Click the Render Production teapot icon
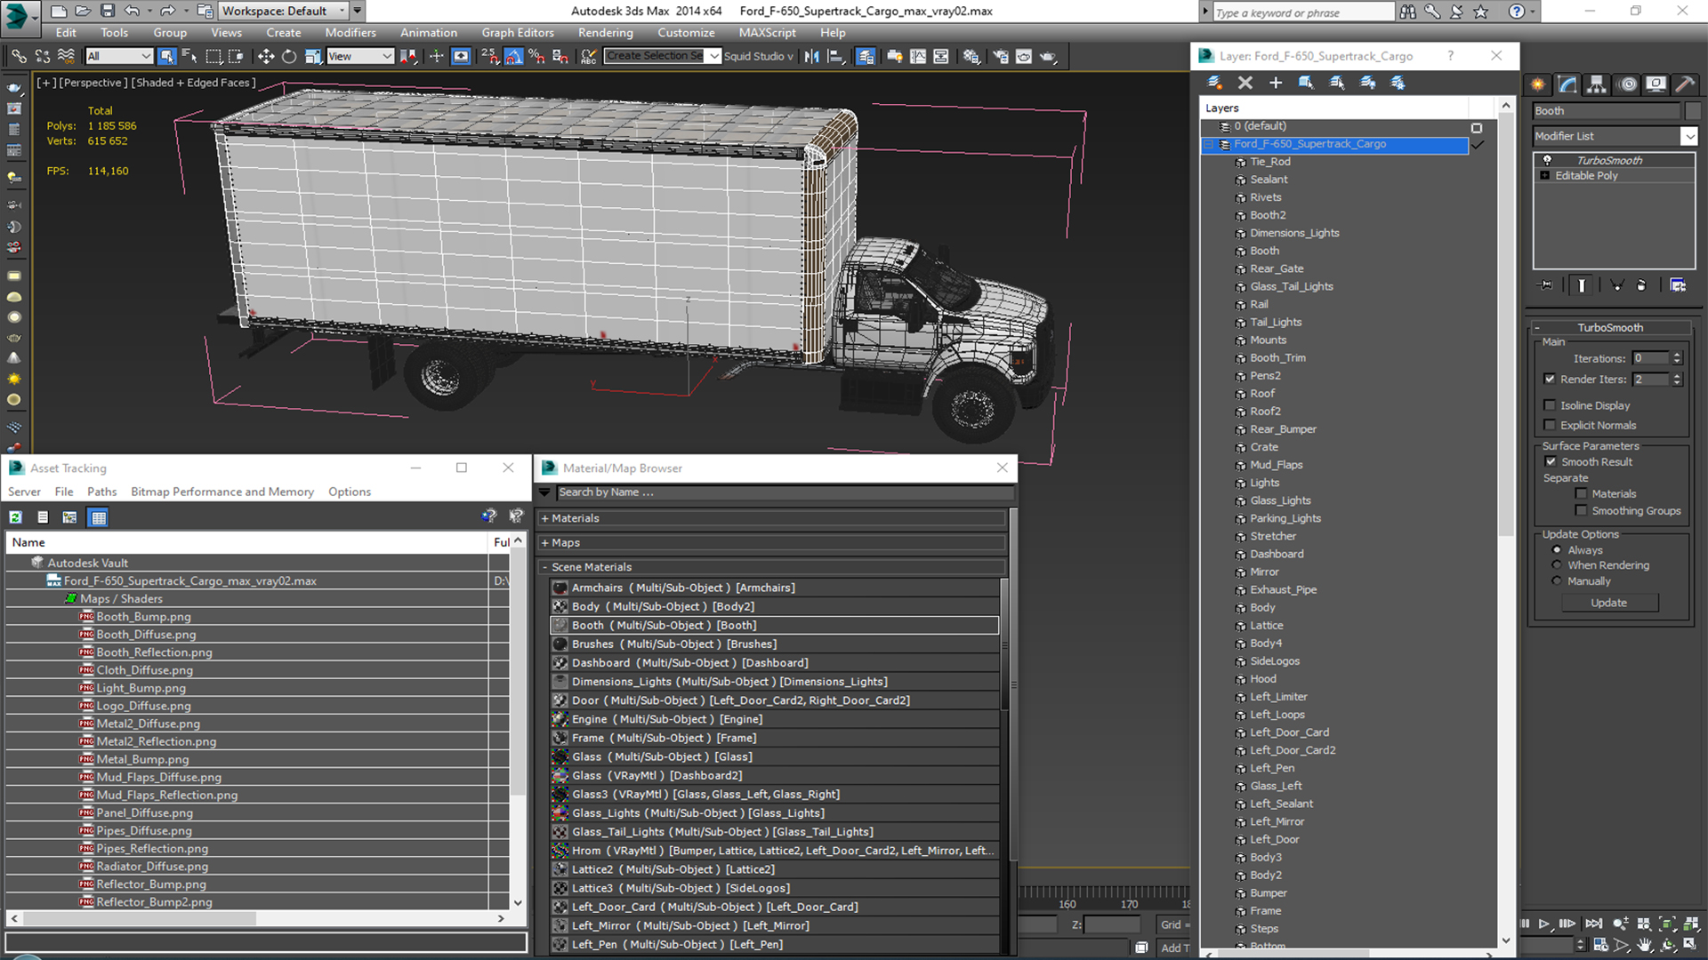The height and width of the screenshot is (960, 1708). (x=1048, y=56)
